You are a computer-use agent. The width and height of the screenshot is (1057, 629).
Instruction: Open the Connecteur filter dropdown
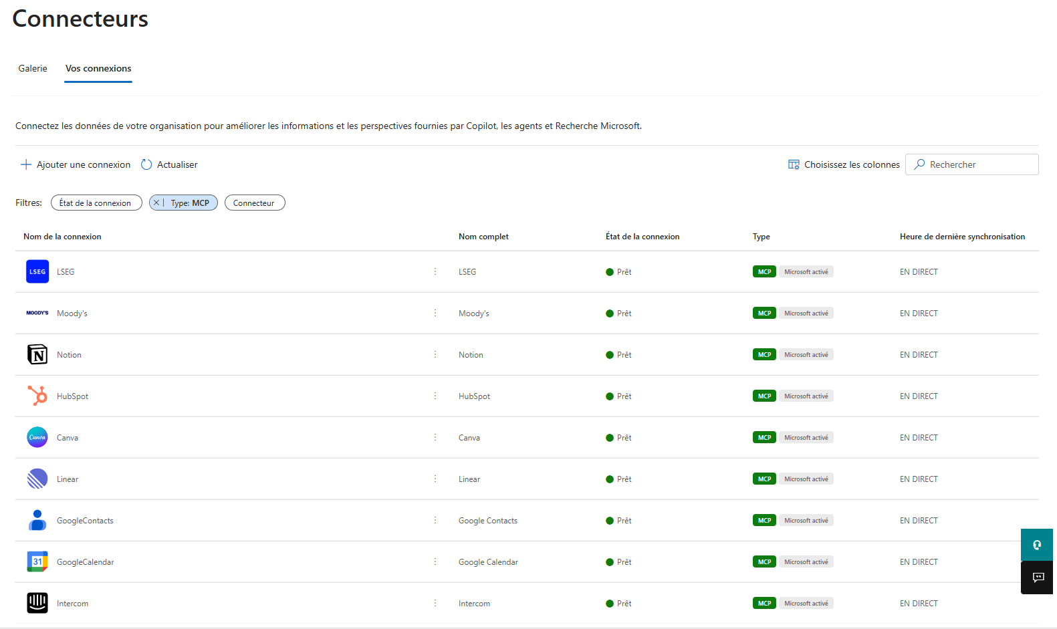coord(254,203)
